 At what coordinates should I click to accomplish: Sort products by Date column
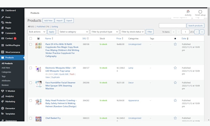tap(185, 39)
